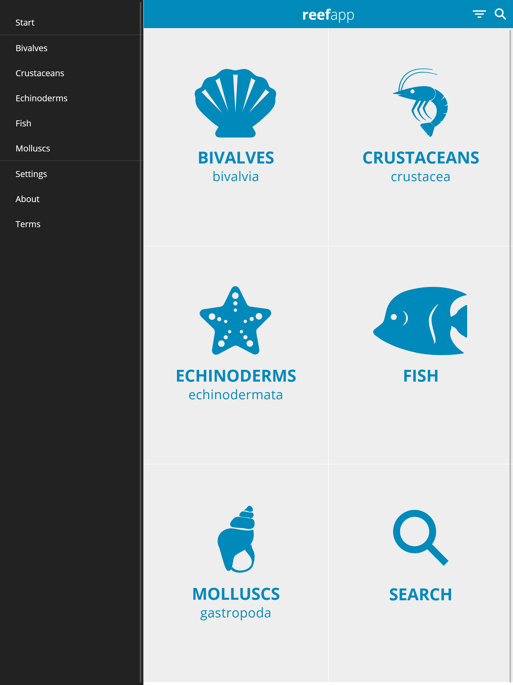513x685 pixels.
Task: Open the large Search magnifier icon
Action: 421,538
